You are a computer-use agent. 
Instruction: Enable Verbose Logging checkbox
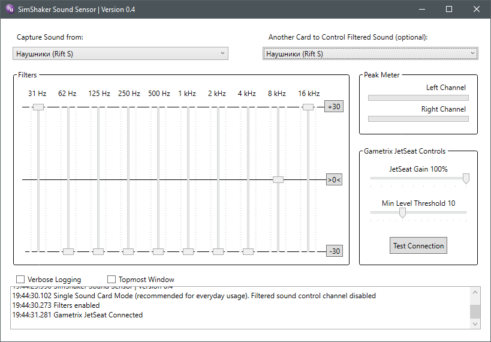point(20,279)
